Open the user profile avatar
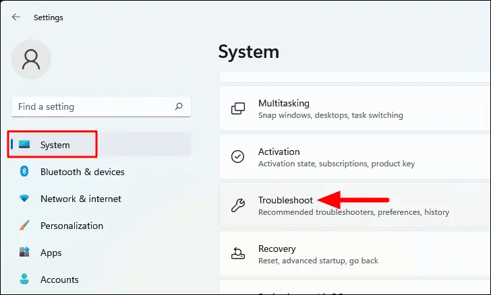Image resolution: width=491 pixels, height=295 pixels. 31,59
